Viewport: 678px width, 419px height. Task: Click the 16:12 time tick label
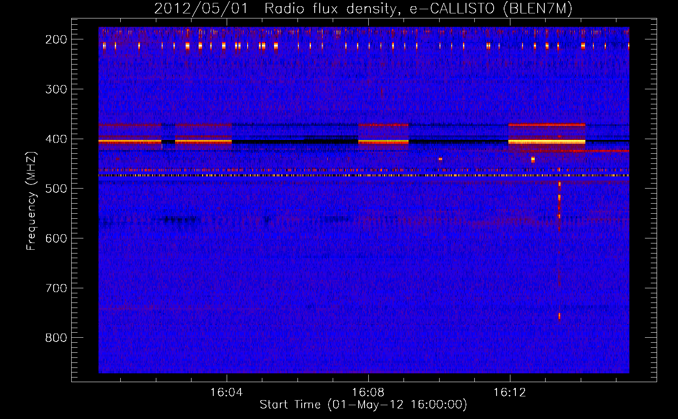pos(510,393)
